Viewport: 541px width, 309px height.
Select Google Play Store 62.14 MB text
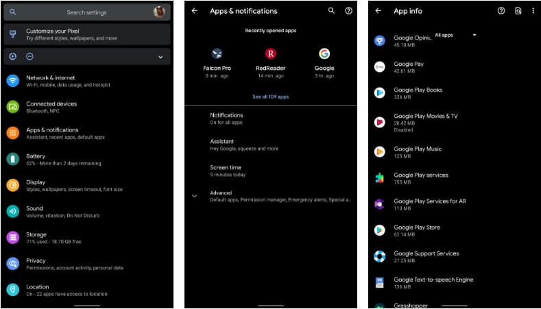[x=417, y=231]
